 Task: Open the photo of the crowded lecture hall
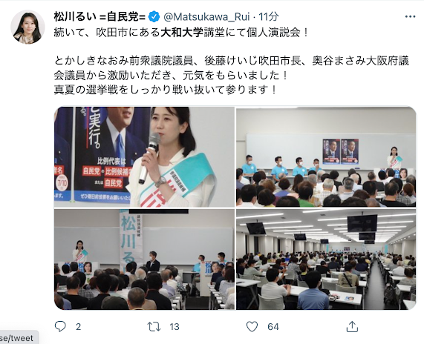tap(326, 259)
